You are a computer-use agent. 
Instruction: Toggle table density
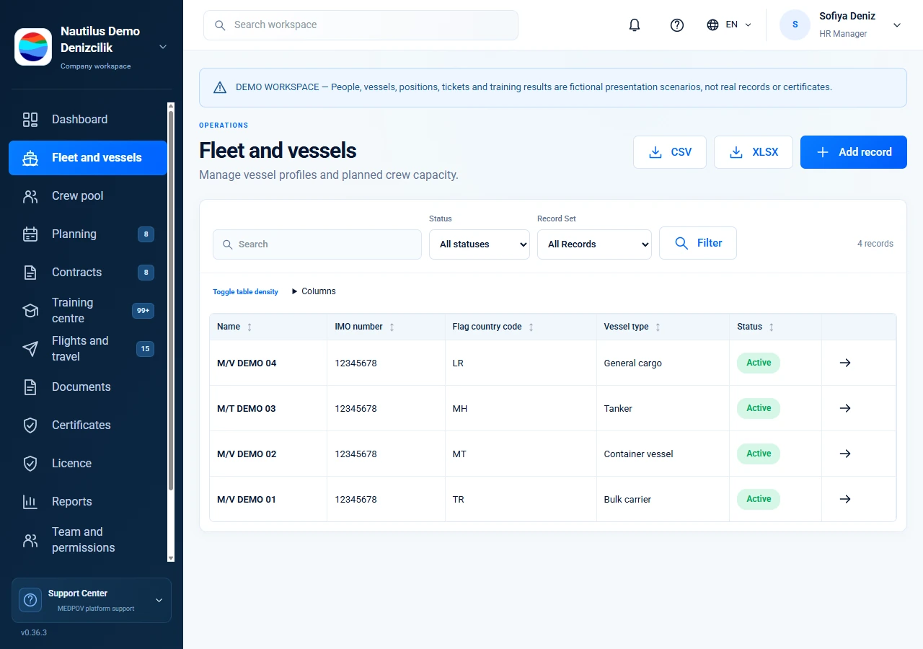click(x=245, y=292)
